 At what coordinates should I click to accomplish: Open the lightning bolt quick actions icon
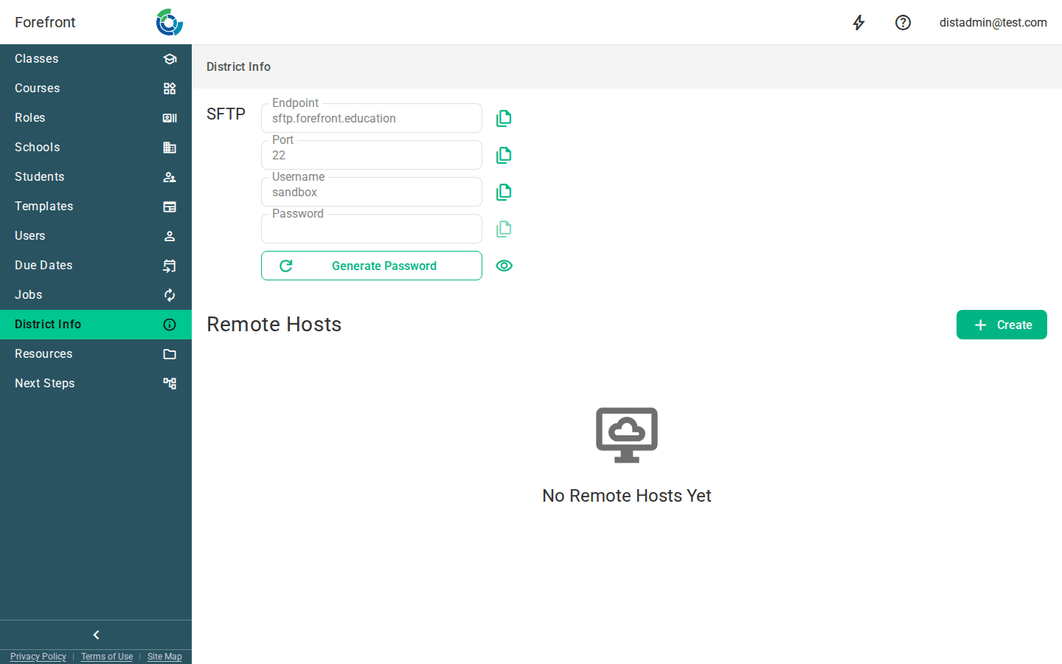(858, 22)
